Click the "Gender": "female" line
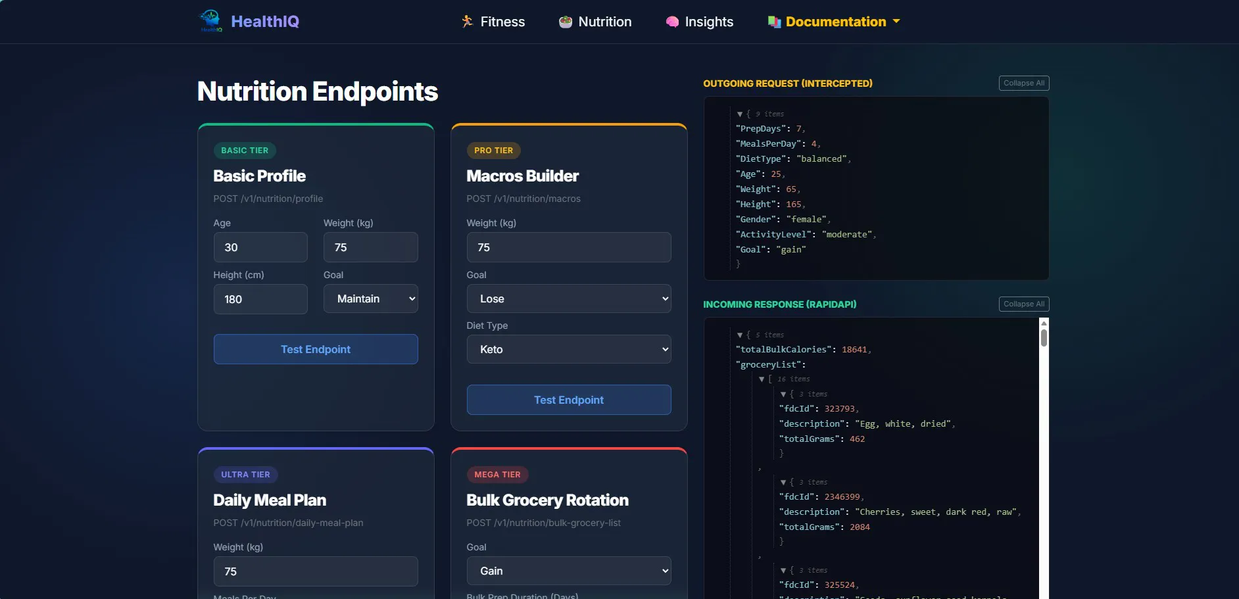This screenshot has height=599, width=1239. (783, 220)
